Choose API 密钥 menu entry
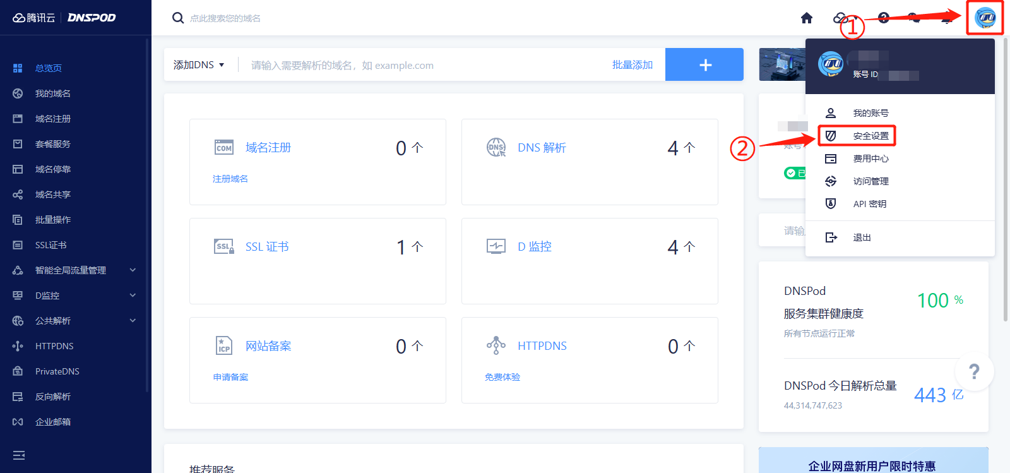The width and height of the screenshot is (1010, 473). (869, 204)
